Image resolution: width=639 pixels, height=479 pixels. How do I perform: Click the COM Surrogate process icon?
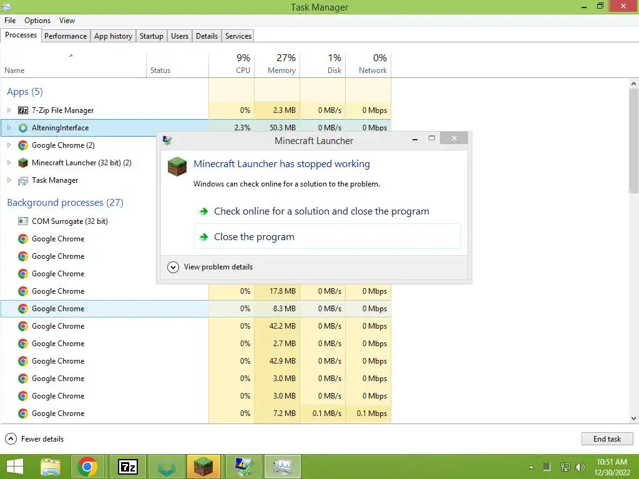coord(23,221)
